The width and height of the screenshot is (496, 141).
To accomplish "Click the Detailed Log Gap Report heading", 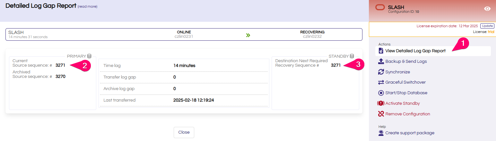I will (41, 6).
